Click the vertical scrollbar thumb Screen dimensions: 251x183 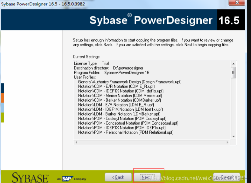tap(233, 72)
